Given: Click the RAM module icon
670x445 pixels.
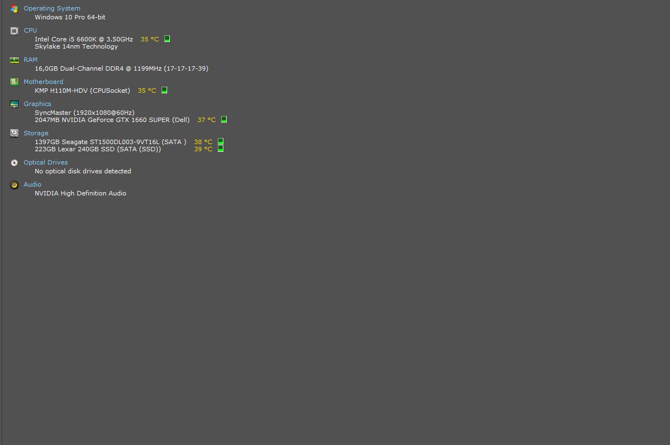Looking at the screenshot, I should 14,60.
